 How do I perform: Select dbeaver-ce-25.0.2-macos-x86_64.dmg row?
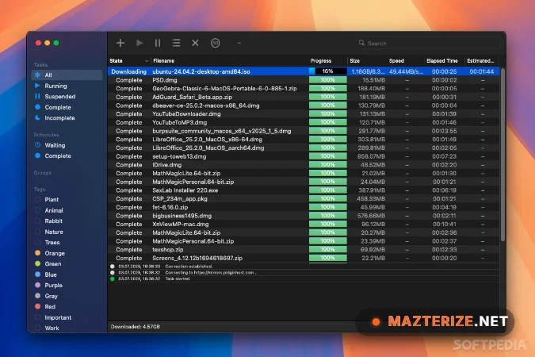pos(304,106)
